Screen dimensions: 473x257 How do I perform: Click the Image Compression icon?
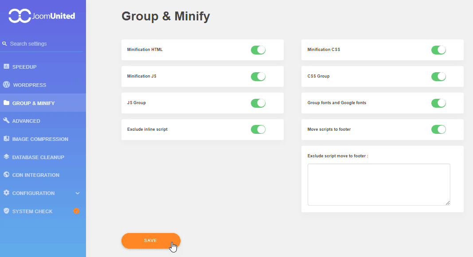6,139
